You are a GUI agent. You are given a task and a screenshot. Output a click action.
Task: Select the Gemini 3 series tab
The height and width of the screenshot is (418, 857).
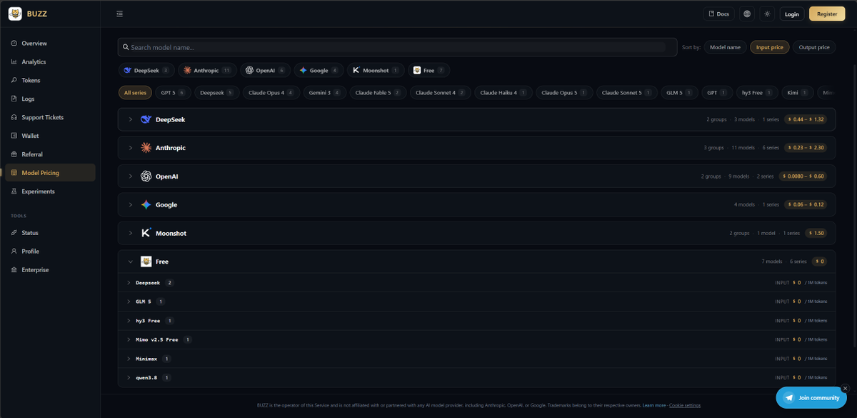(x=325, y=93)
